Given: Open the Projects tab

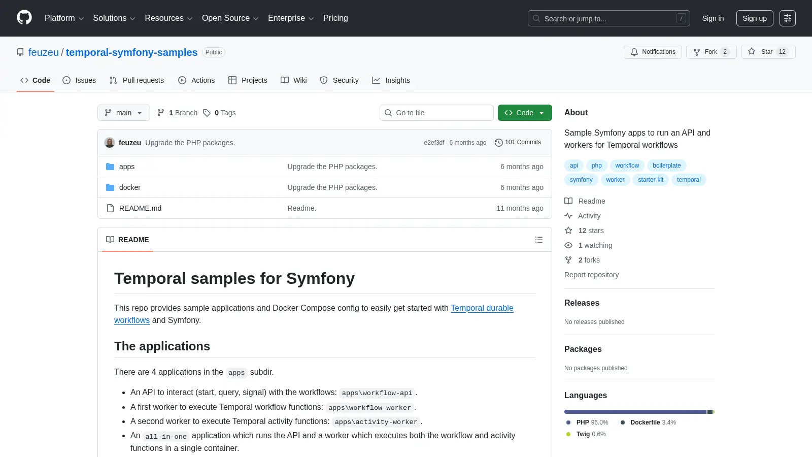Looking at the screenshot, I should [248, 80].
